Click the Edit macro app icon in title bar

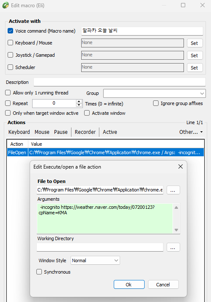[5, 5]
